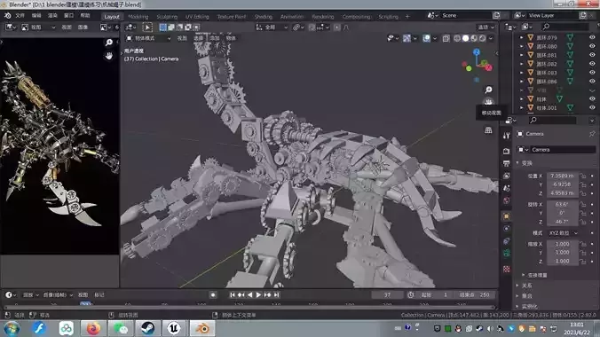Click the blue Z axis navigation gizmo

click(x=477, y=51)
